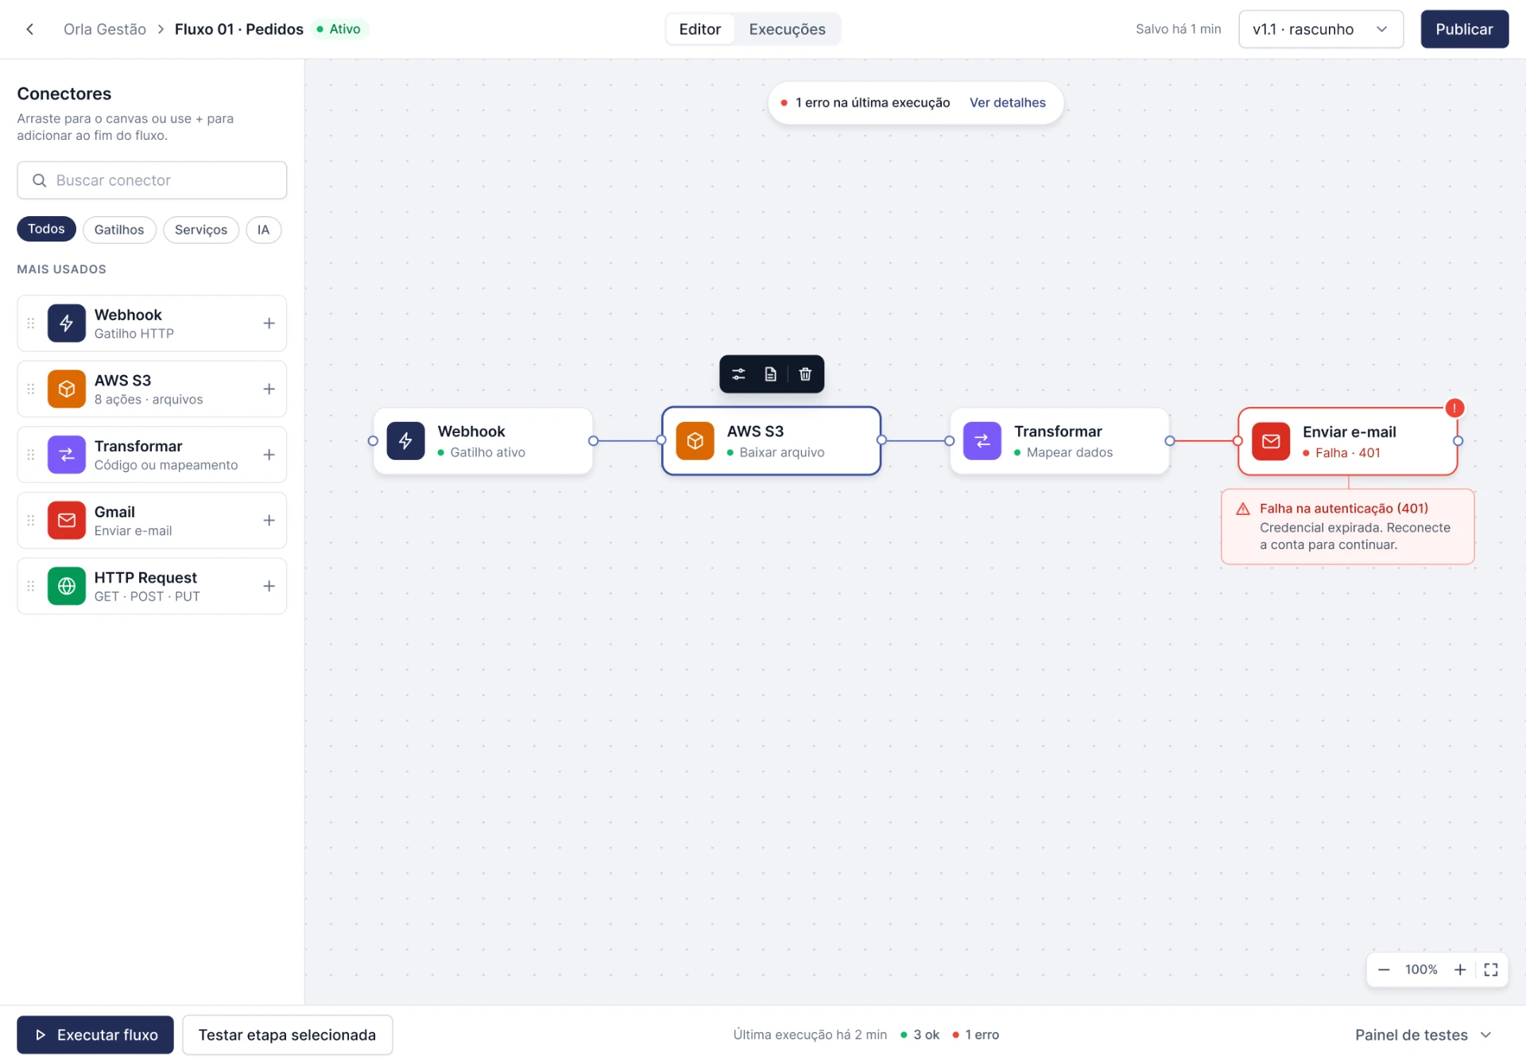Image resolution: width=1526 pixels, height=1064 pixels.
Task: Select the Serviços filter chip
Action: pos(201,230)
